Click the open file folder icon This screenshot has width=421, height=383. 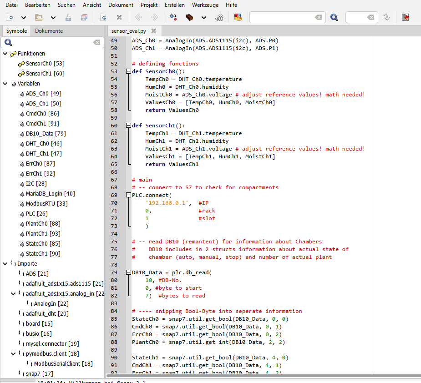(x=39, y=18)
